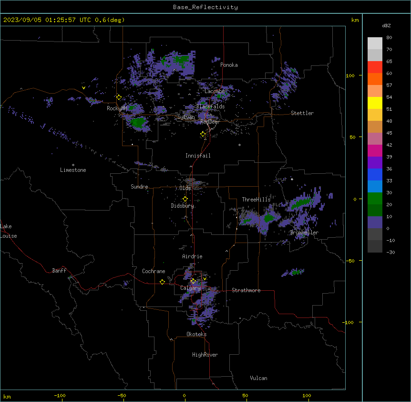Pick the slate purple 10-0 dBZ swatch
This screenshot has height=402, width=411.
pos(375,222)
